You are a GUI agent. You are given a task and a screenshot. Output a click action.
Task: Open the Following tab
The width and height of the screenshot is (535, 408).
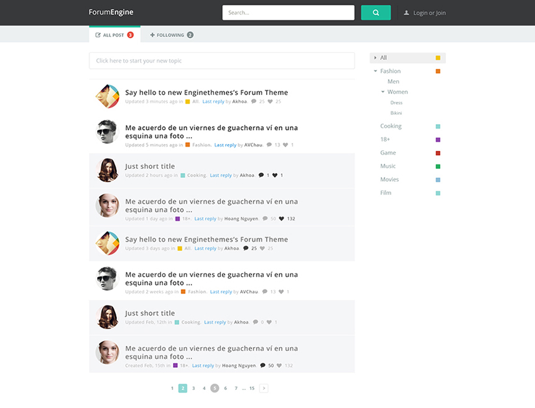pyautogui.click(x=170, y=35)
